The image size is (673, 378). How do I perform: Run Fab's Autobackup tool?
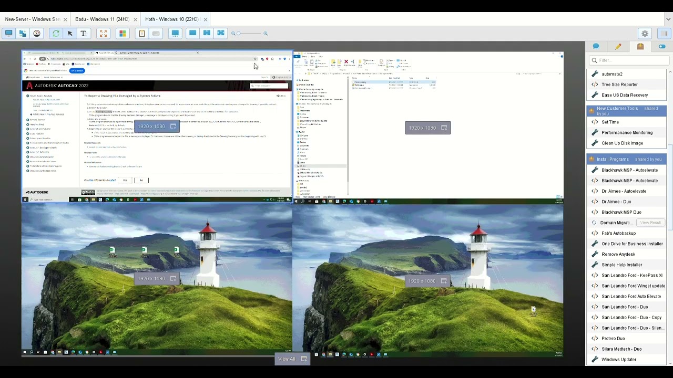tap(627, 233)
